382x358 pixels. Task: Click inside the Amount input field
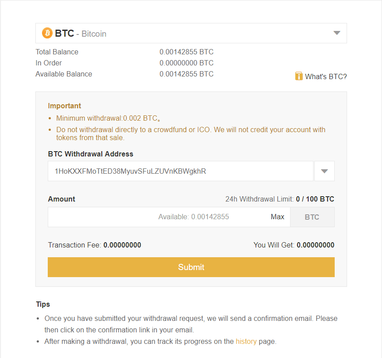[155, 217]
